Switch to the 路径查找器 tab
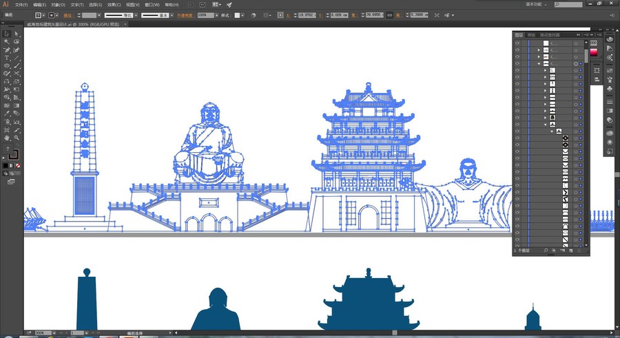620x338 pixels. (x=550, y=35)
